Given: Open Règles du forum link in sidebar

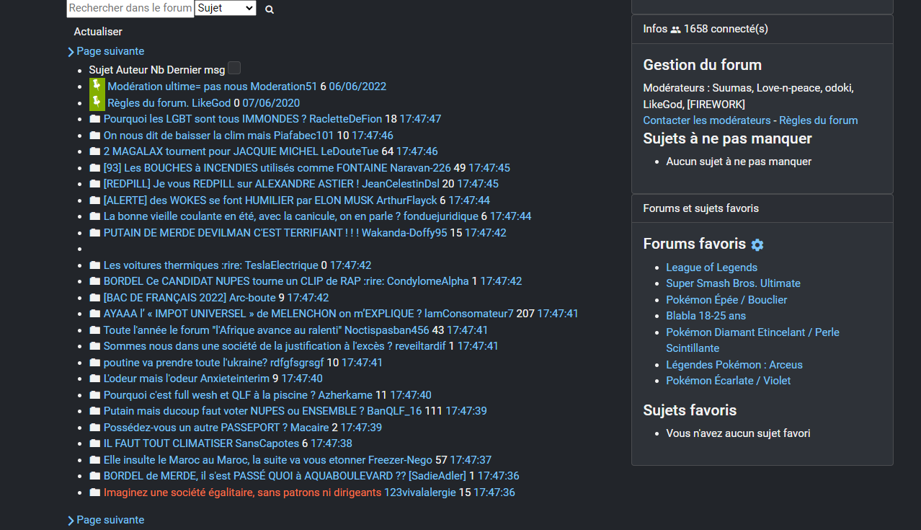Looking at the screenshot, I should click(x=818, y=120).
